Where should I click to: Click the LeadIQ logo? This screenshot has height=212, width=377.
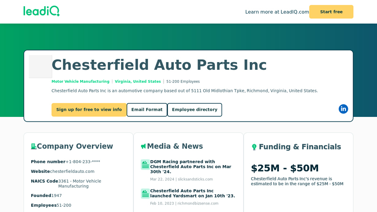(x=41, y=11)
